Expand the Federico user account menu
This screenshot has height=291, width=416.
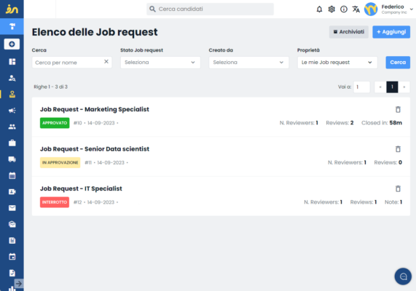coord(389,9)
